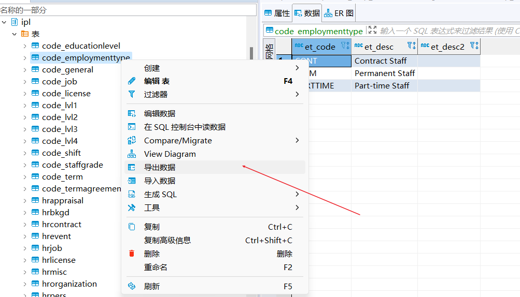520x297 pixels.
Task: Collapse the tables folder node
Action: pos(15,34)
